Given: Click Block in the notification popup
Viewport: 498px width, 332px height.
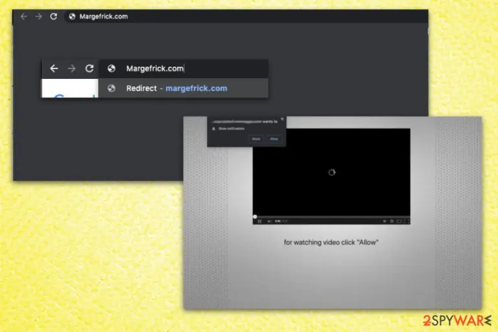Looking at the screenshot, I should point(256,139).
